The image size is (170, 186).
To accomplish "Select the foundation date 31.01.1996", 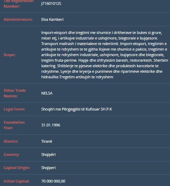I will (x=51, y=125).
